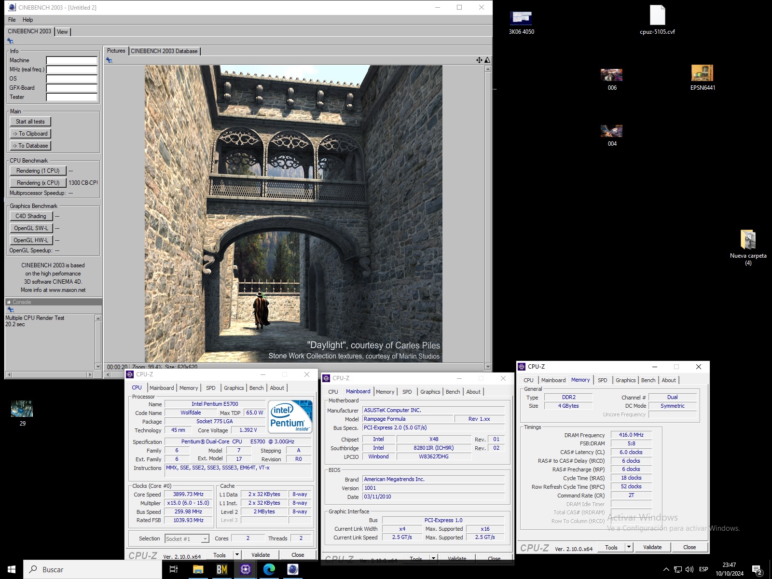Click the To Clipboard button

(x=30, y=134)
